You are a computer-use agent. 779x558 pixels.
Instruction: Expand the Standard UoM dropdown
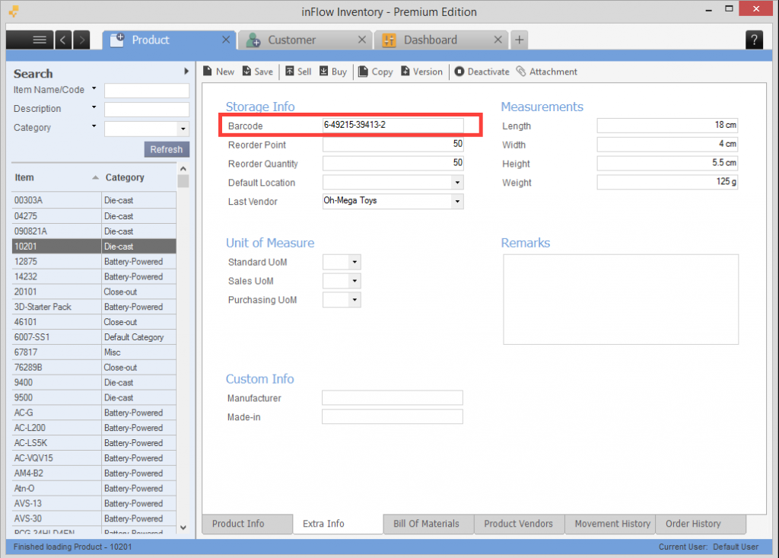coord(354,262)
